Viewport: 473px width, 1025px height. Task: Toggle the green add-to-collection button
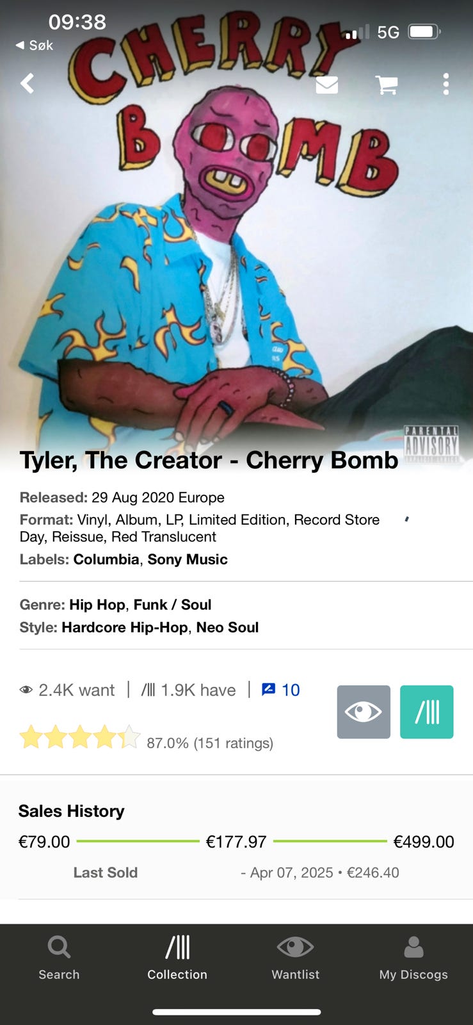tap(427, 712)
